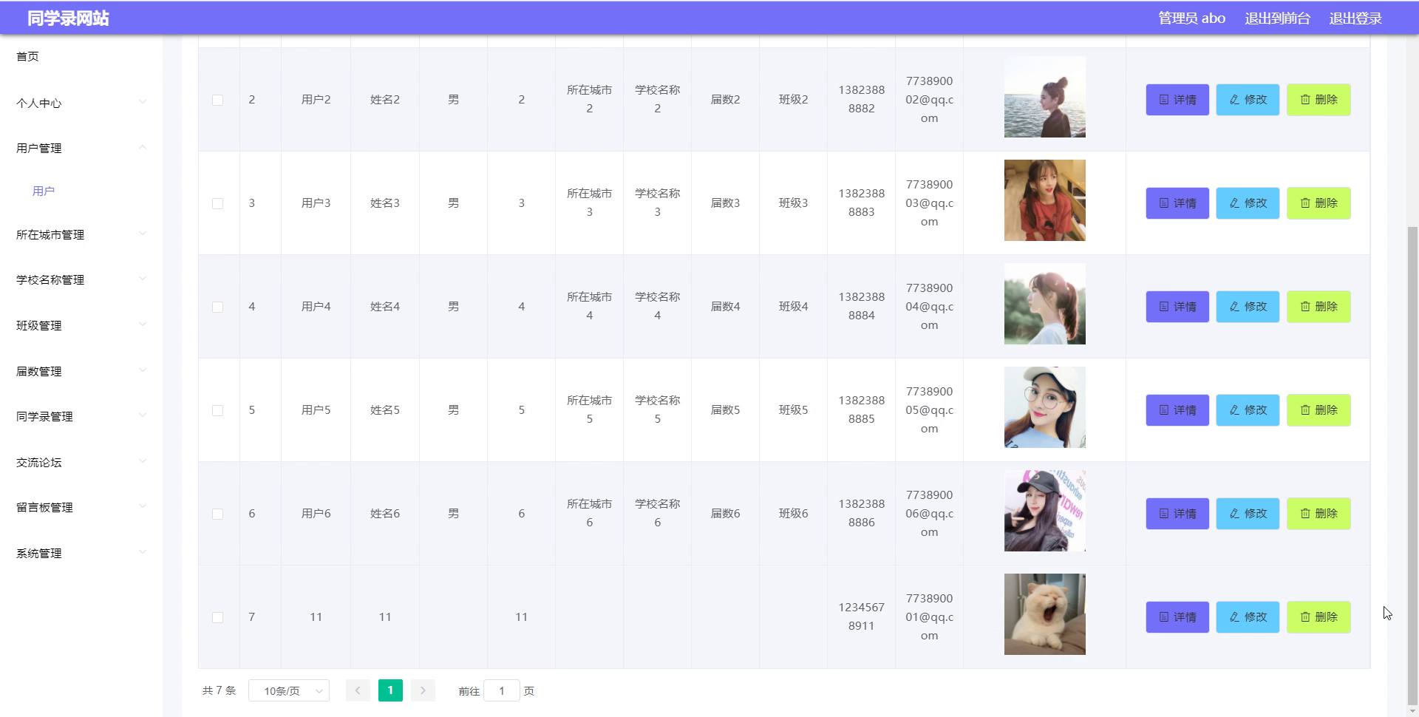
Task: Tick checkbox for row 3
Action: (217, 203)
